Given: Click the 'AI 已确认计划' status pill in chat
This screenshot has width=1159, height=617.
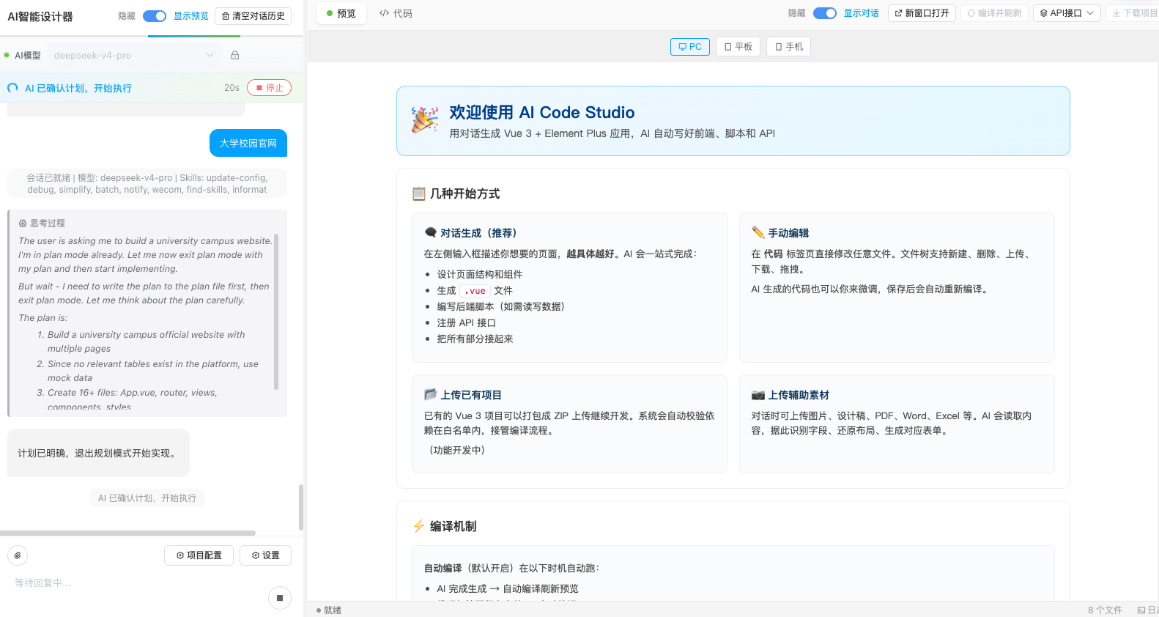Looking at the screenshot, I should point(147,498).
